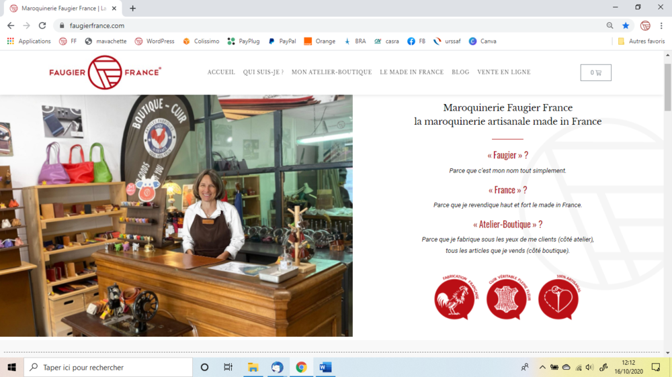This screenshot has width=672, height=377.
Task: Open VENTE EN LIGNE menu item
Action: tap(504, 72)
